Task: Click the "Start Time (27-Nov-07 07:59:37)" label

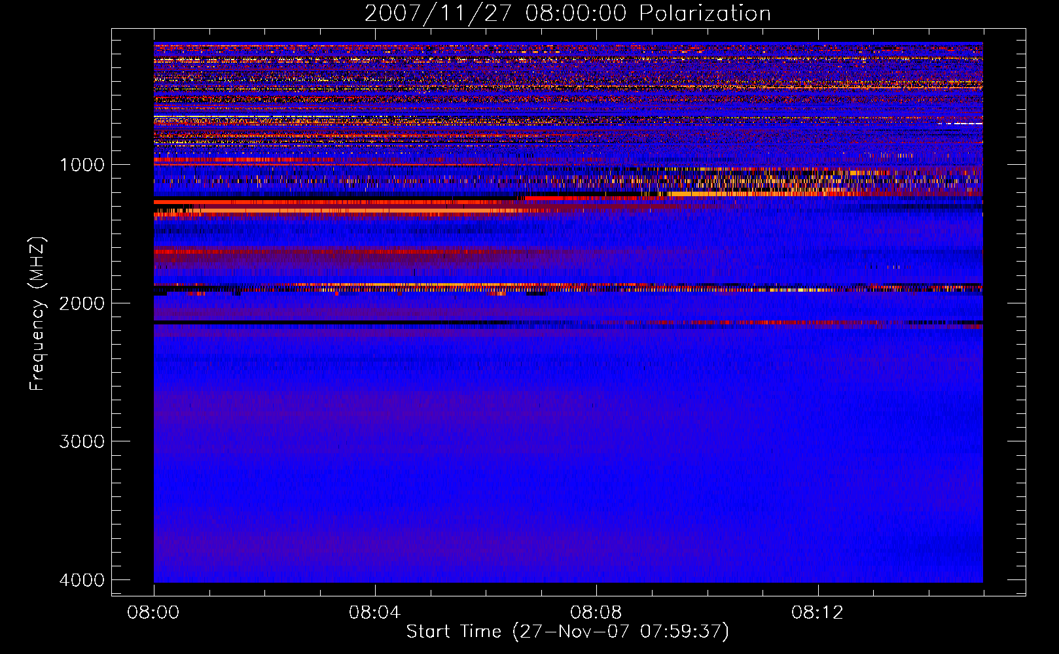Action: (x=567, y=632)
